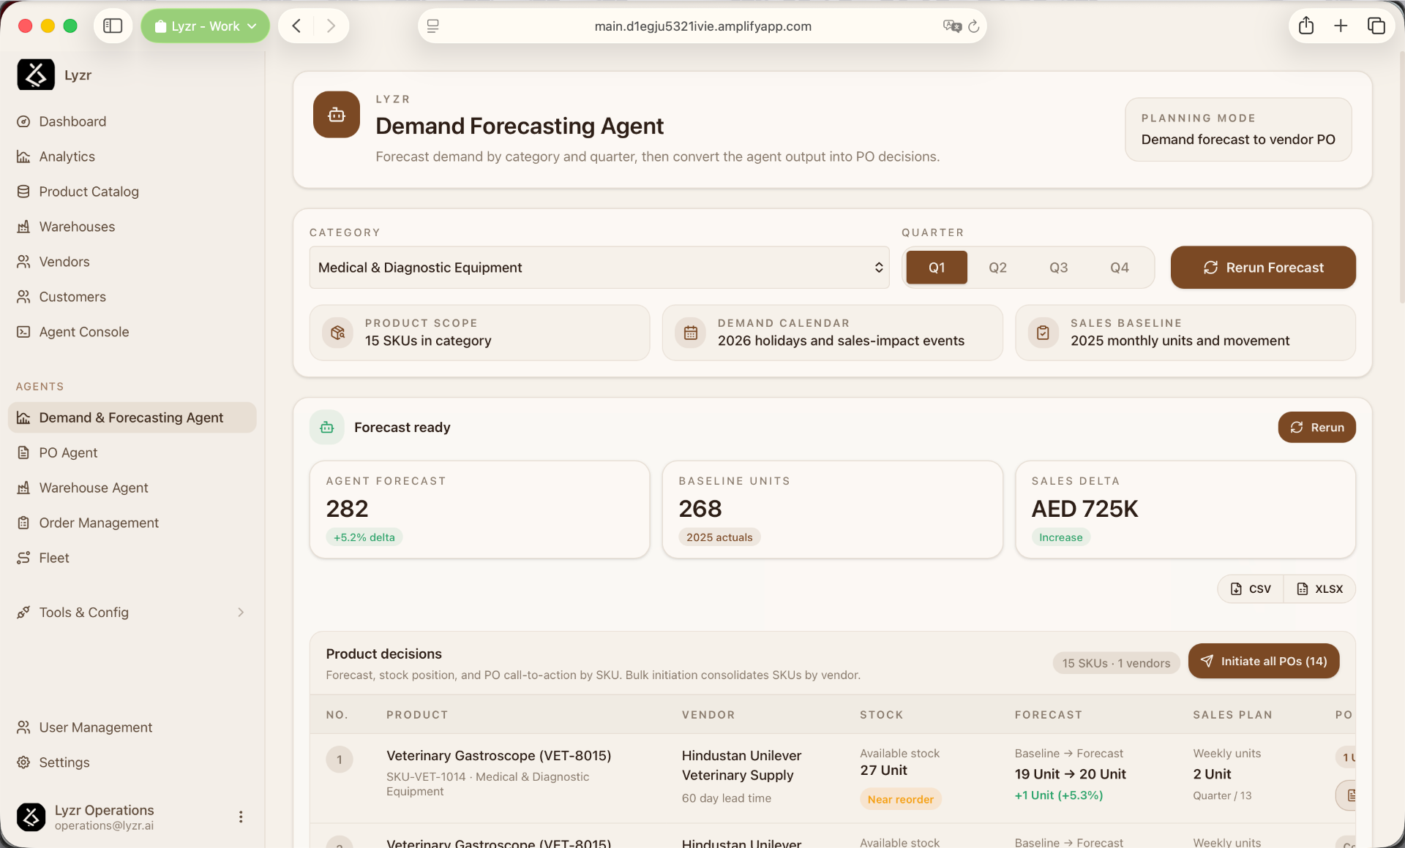
Task: Reload the page using the refresh icon
Action: [x=974, y=26]
